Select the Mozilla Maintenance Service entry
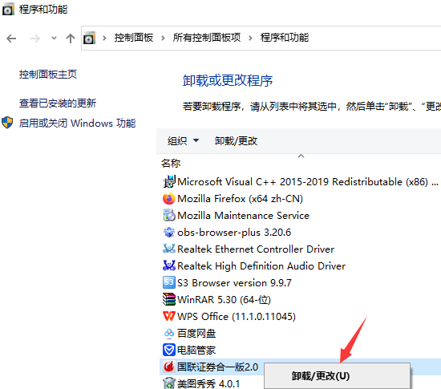The height and width of the screenshot is (389, 441). pos(243,216)
